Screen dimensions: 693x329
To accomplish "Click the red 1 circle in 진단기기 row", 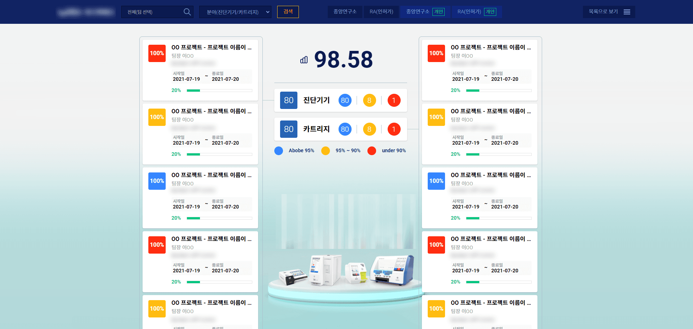I will pyautogui.click(x=394, y=100).
